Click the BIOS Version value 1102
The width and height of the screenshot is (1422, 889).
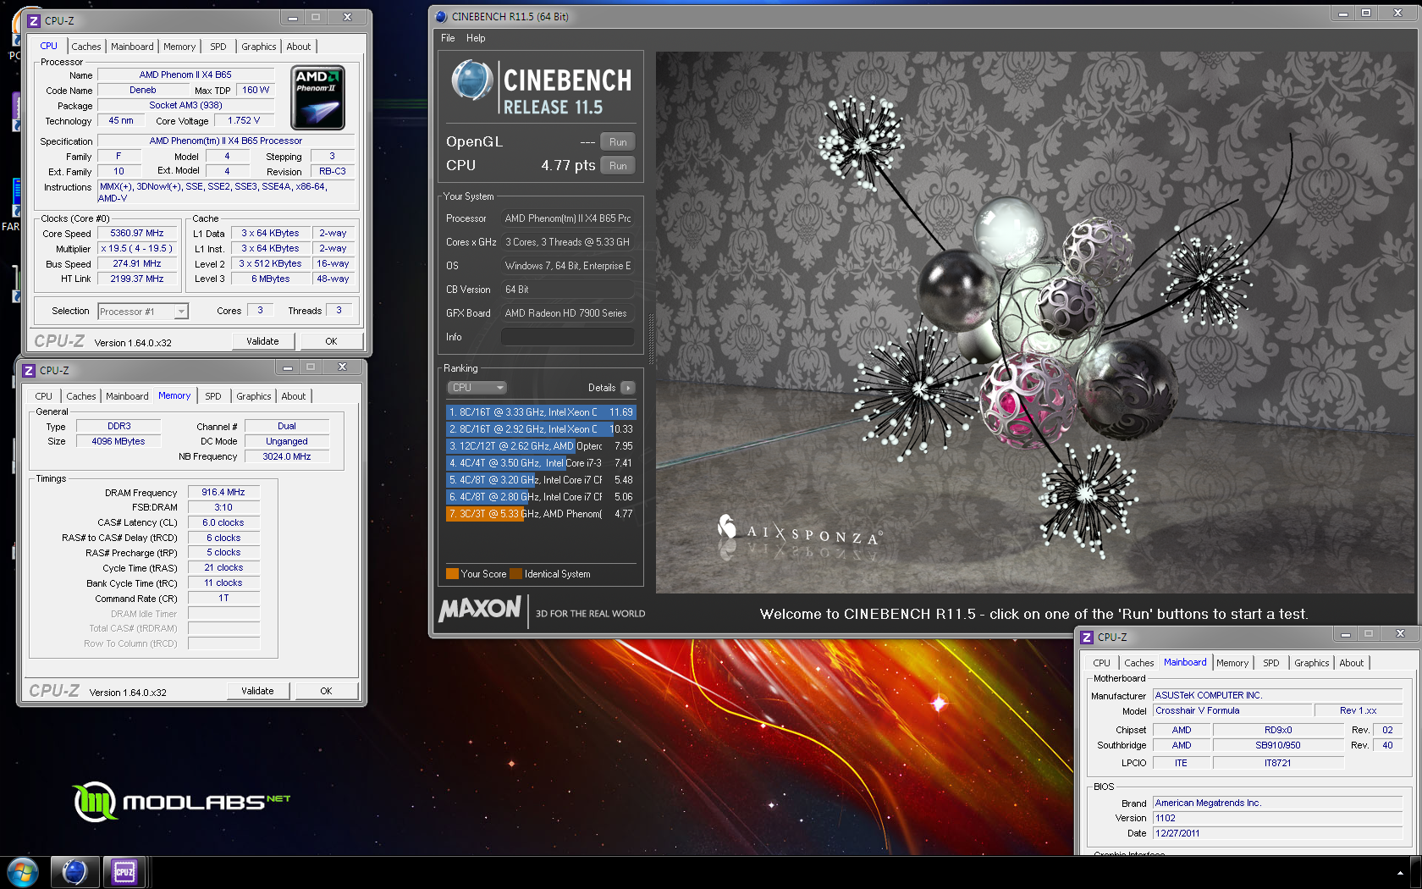tap(1277, 818)
